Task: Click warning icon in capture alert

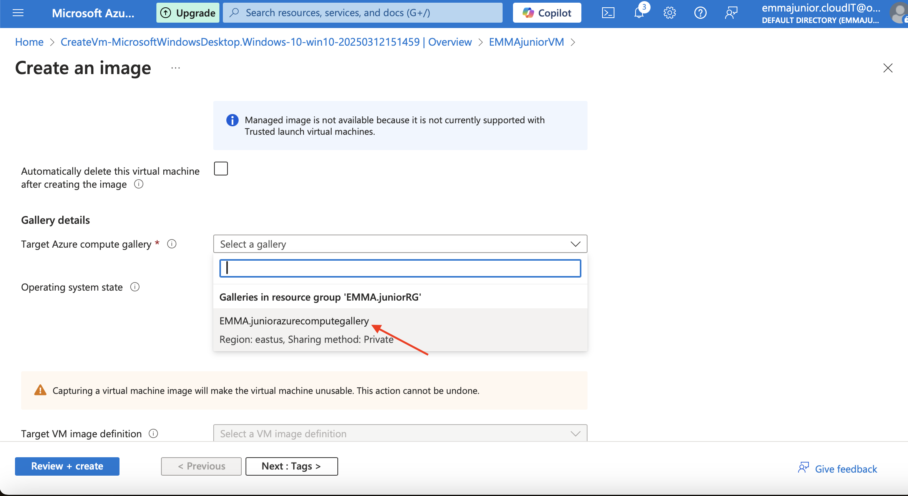Action: point(40,390)
